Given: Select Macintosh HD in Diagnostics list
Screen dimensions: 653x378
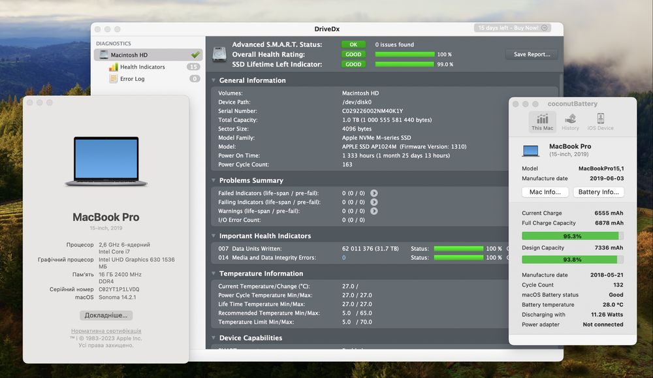Looking at the screenshot, I should (148, 55).
